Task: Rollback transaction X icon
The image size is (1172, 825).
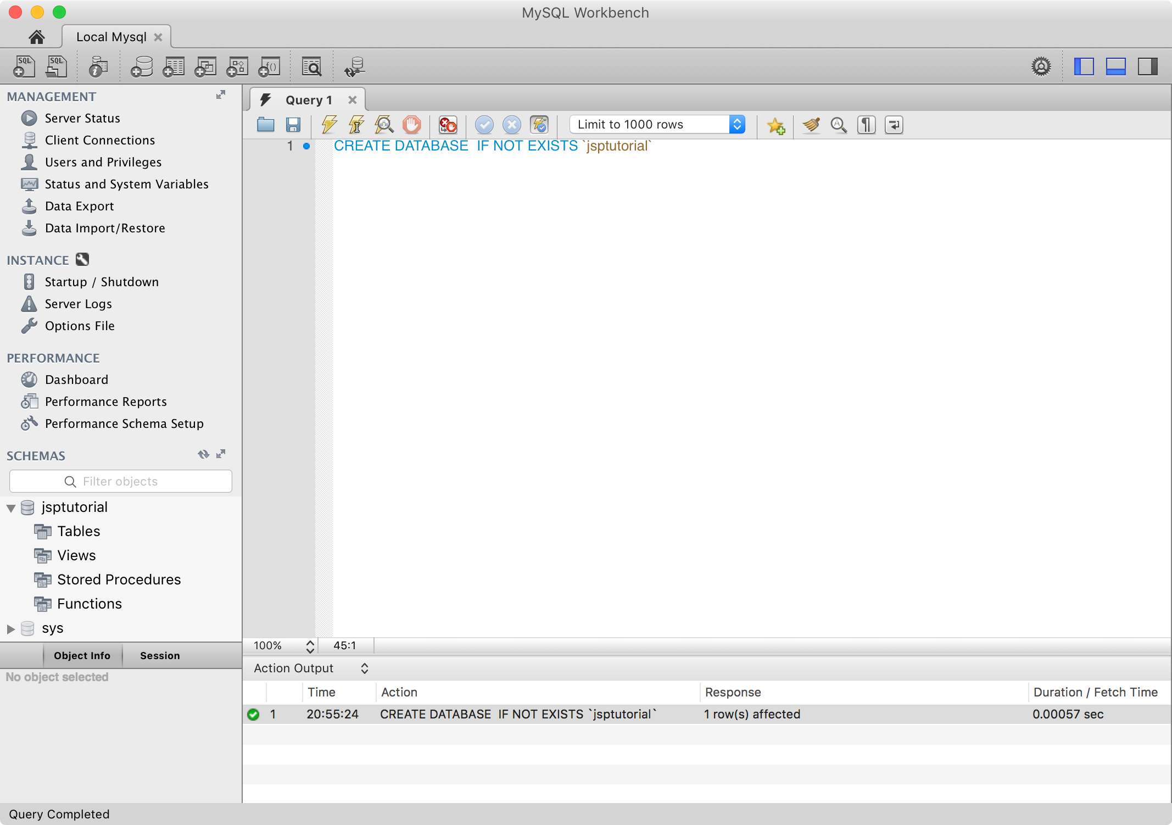Action: click(x=512, y=125)
